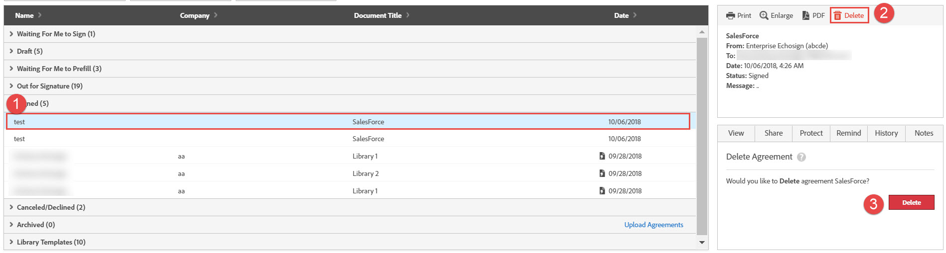The height and width of the screenshot is (253, 946).
Task: Sort by Name column arrow
Action: coord(40,15)
